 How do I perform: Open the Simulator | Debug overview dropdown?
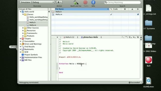coord(37,2)
